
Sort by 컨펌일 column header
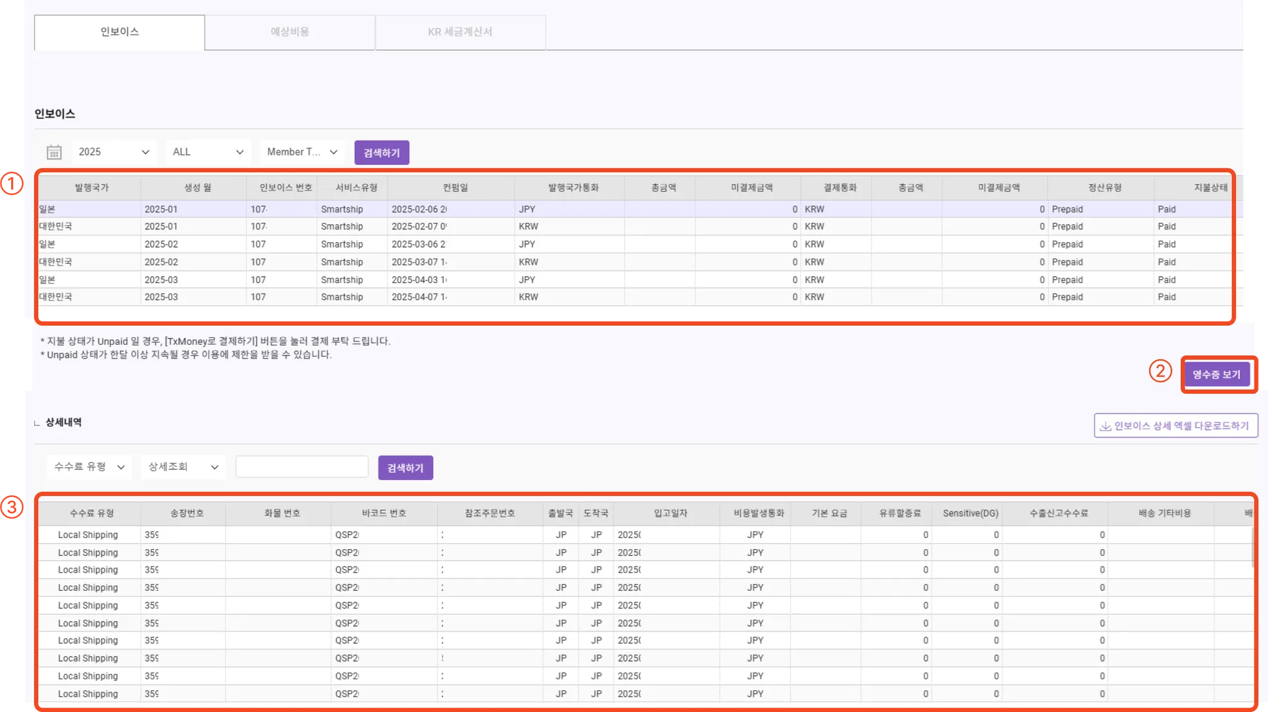pos(455,188)
